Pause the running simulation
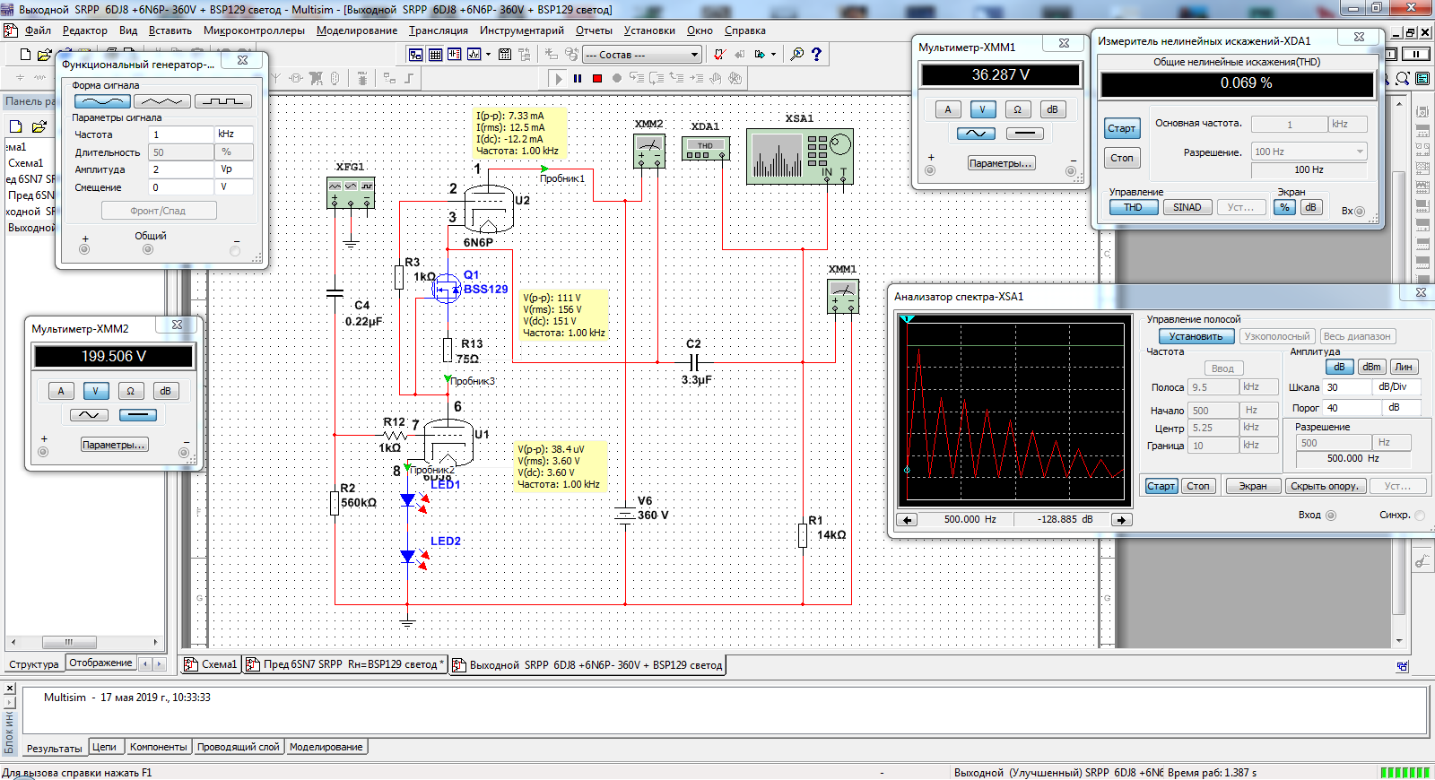 (578, 78)
